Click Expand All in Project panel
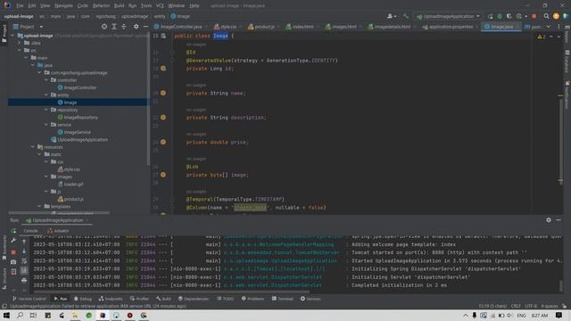Image resolution: width=571 pixels, height=321 pixels. [x=114, y=27]
